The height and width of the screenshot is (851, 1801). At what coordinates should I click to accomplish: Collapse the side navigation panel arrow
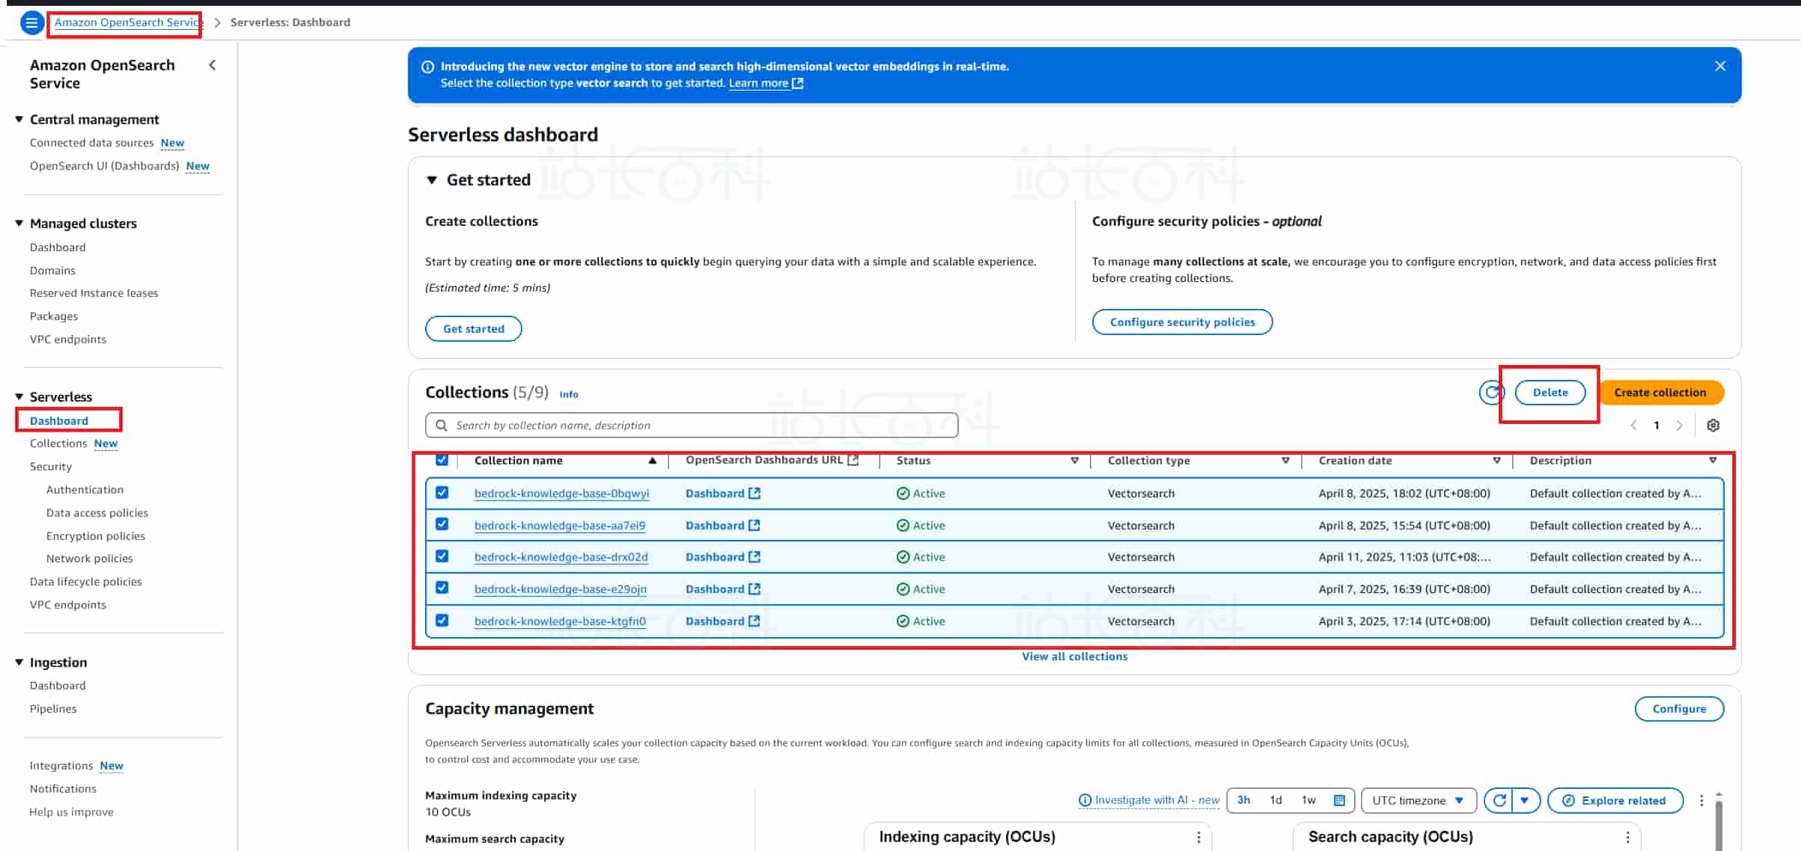click(x=213, y=66)
